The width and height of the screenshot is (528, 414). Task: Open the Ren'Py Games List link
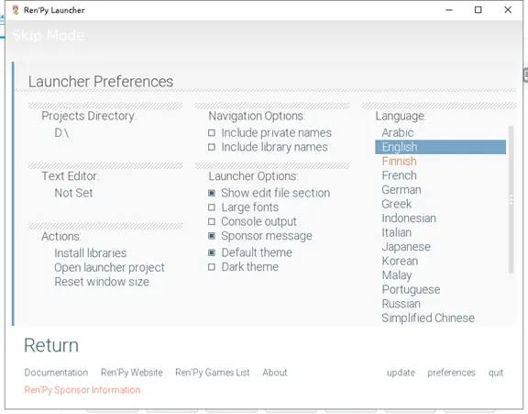[213, 373]
